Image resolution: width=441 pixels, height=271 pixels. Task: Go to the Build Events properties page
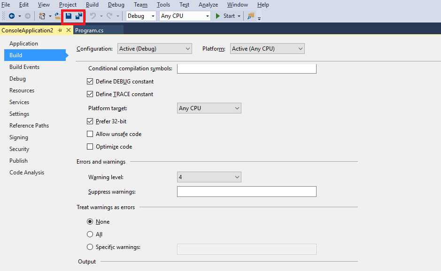tap(24, 67)
